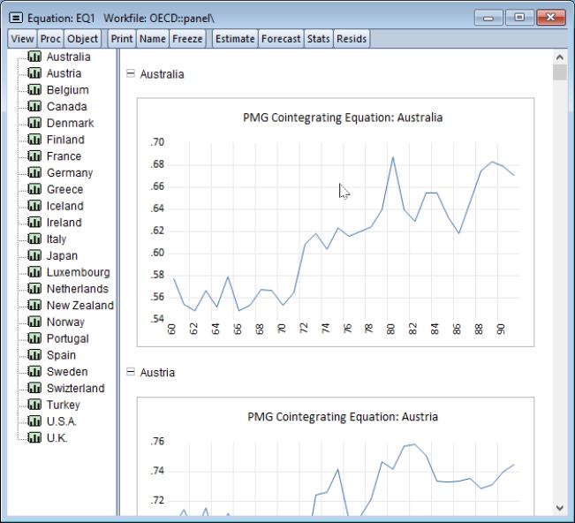Click the equation icon in title bar
Image resolution: width=575 pixels, height=523 pixels.
coord(14,18)
